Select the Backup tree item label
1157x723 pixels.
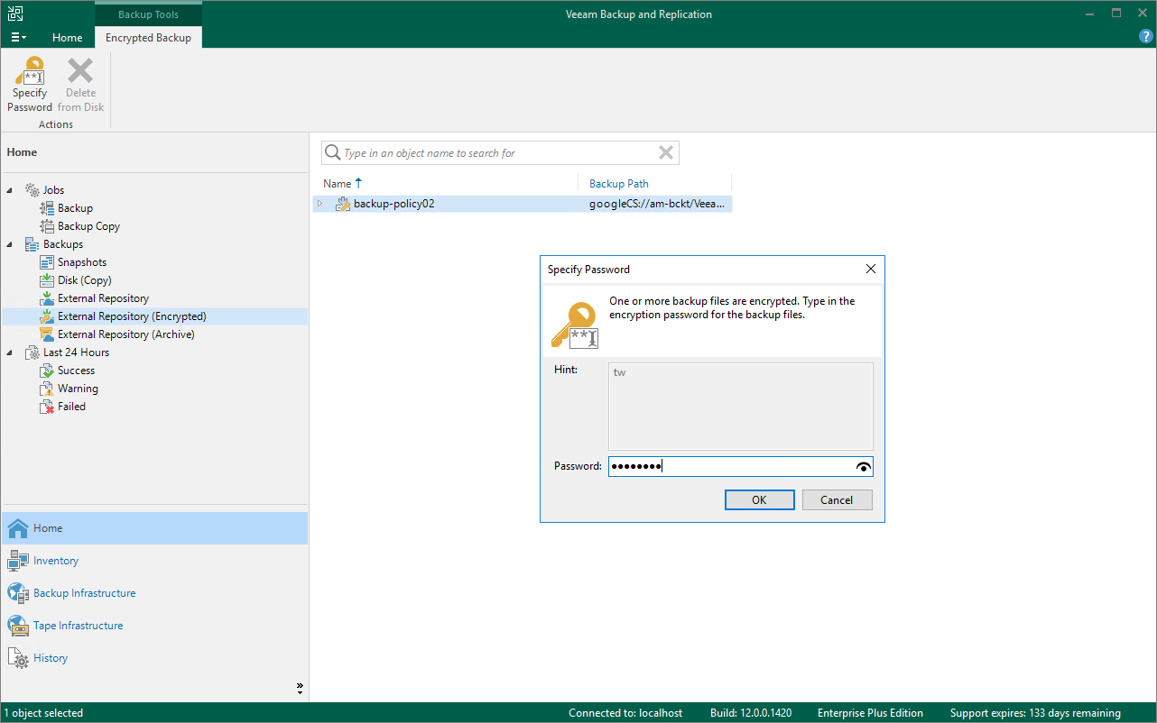[75, 208]
